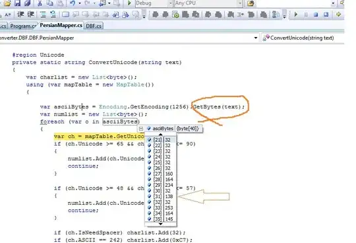Click the Cut scissors icon

pyautogui.click(x=40, y=3)
